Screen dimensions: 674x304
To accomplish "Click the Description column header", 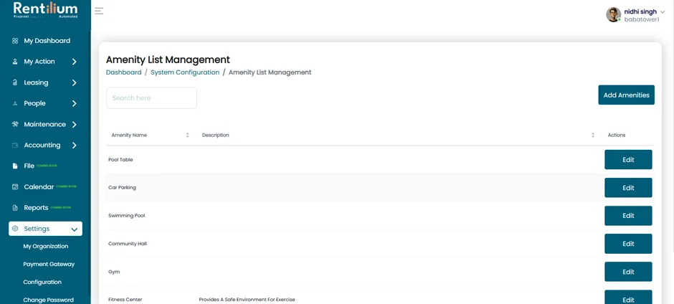I will coord(215,135).
